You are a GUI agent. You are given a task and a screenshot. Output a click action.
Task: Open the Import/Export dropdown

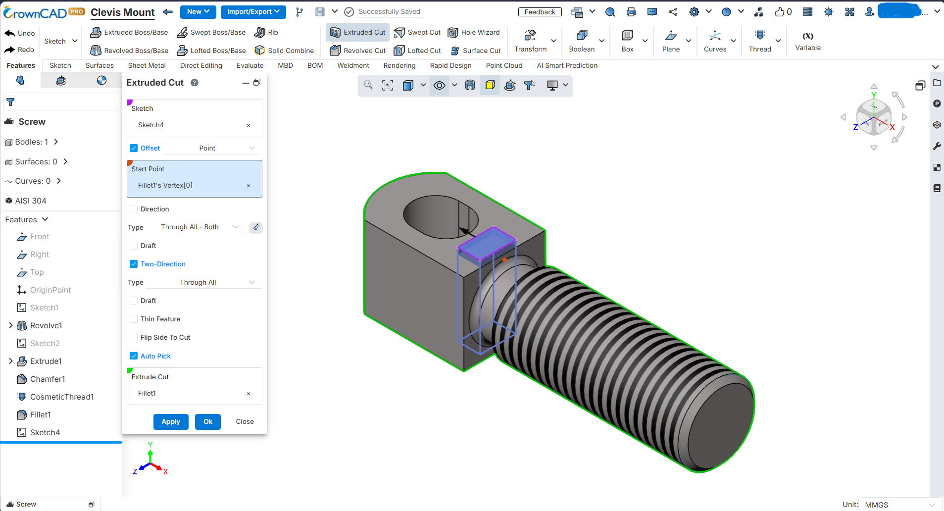coord(253,11)
